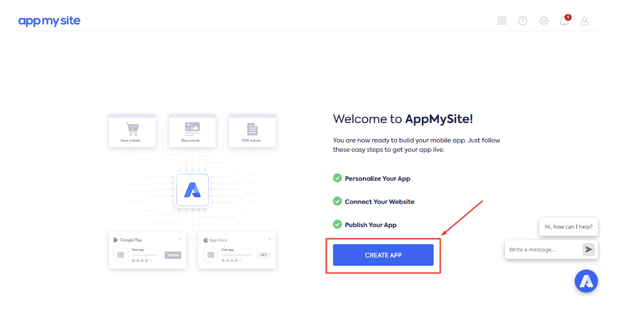
Task: Click the central AppMySite chip logo
Action: point(192,190)
